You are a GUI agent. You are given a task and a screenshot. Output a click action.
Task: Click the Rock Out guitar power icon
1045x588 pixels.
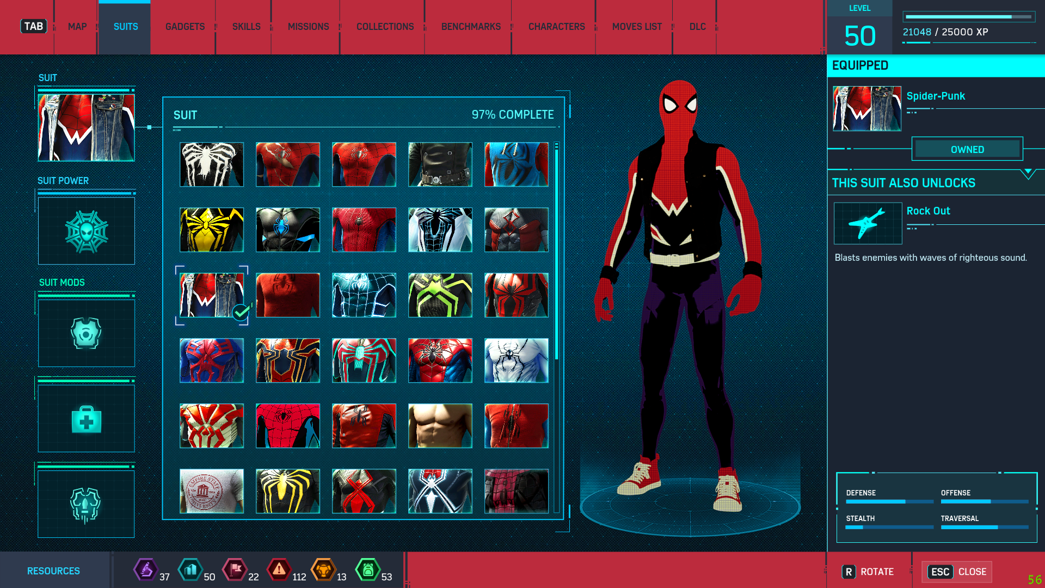868,223
